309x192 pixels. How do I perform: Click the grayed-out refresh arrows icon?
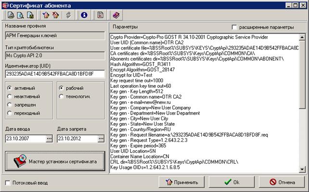(x=68, y=15)
